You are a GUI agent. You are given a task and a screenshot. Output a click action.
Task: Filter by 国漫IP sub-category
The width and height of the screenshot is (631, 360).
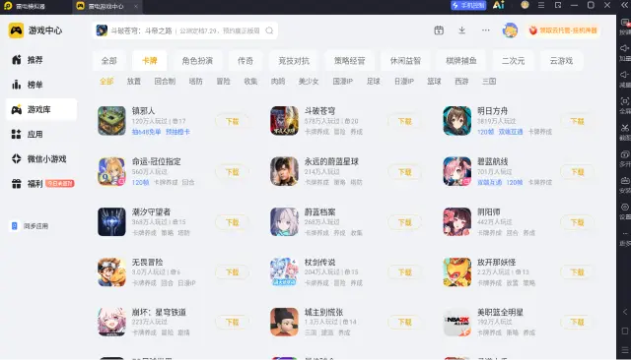pyautogui.click(x=343, y=82)
